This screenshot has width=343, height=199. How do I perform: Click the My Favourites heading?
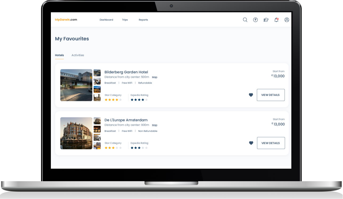tap(72, 39)
